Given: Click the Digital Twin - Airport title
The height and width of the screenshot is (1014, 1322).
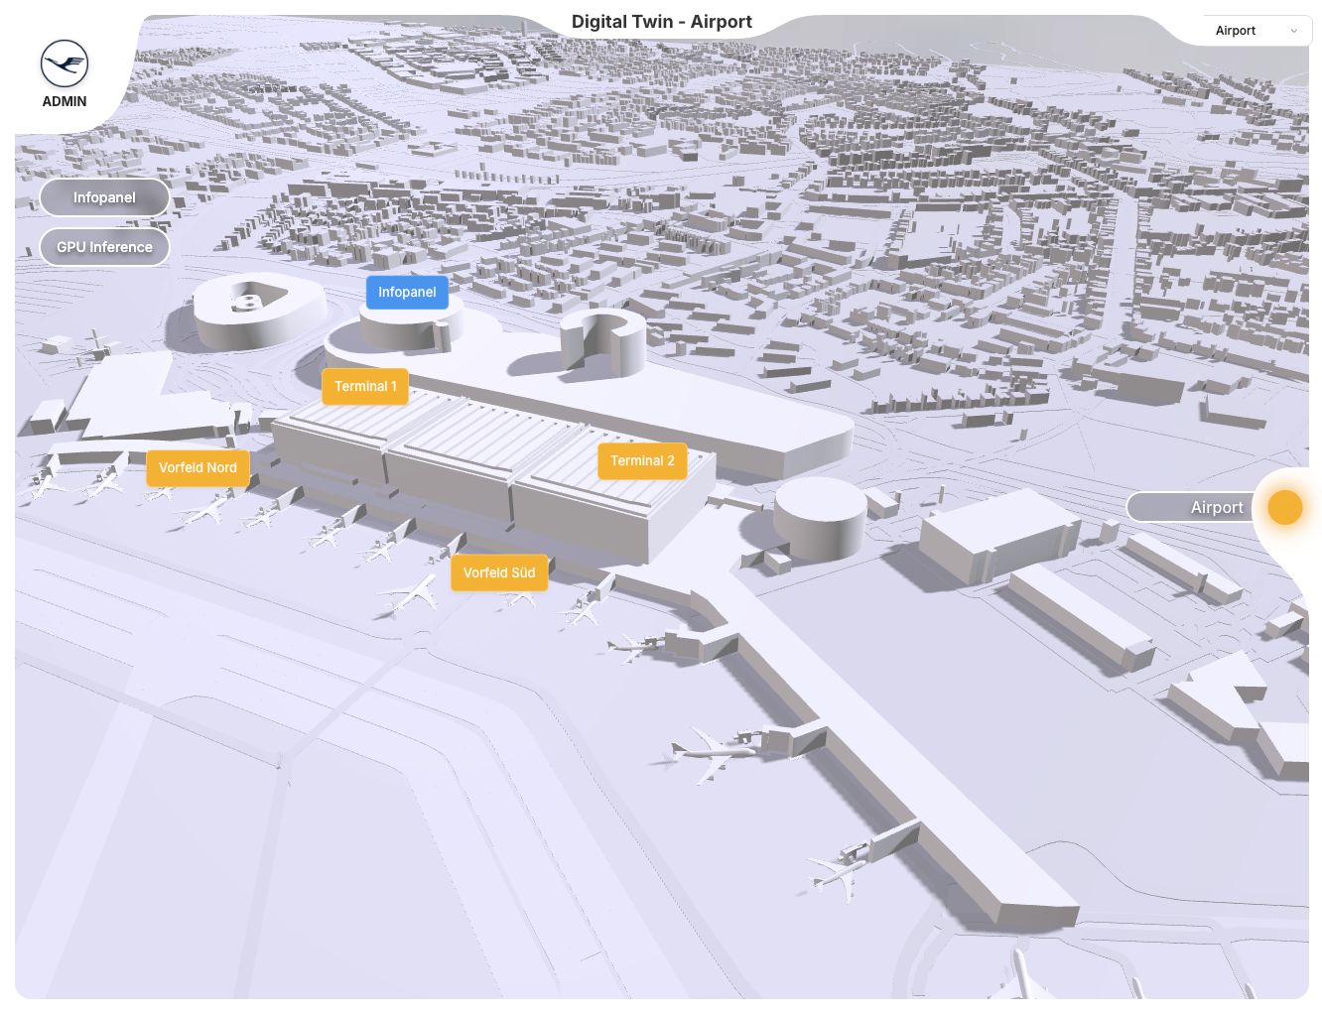Looking at the screenshot, I should [661, 22].
